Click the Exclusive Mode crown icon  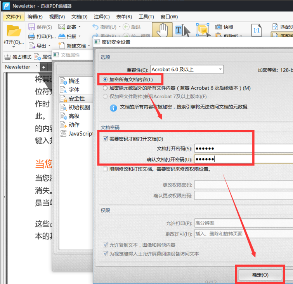(7, 57)
